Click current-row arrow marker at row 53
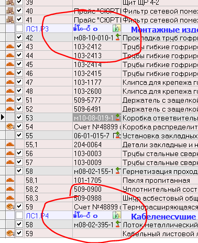 pos(3,117)
